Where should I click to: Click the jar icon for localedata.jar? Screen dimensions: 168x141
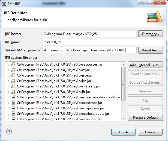[x=13, y=114]
